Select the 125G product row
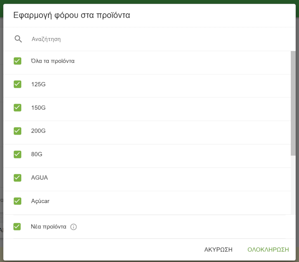The width and height of the screenshot is (299, 262). pyautogui.click(x=40, y=84)
